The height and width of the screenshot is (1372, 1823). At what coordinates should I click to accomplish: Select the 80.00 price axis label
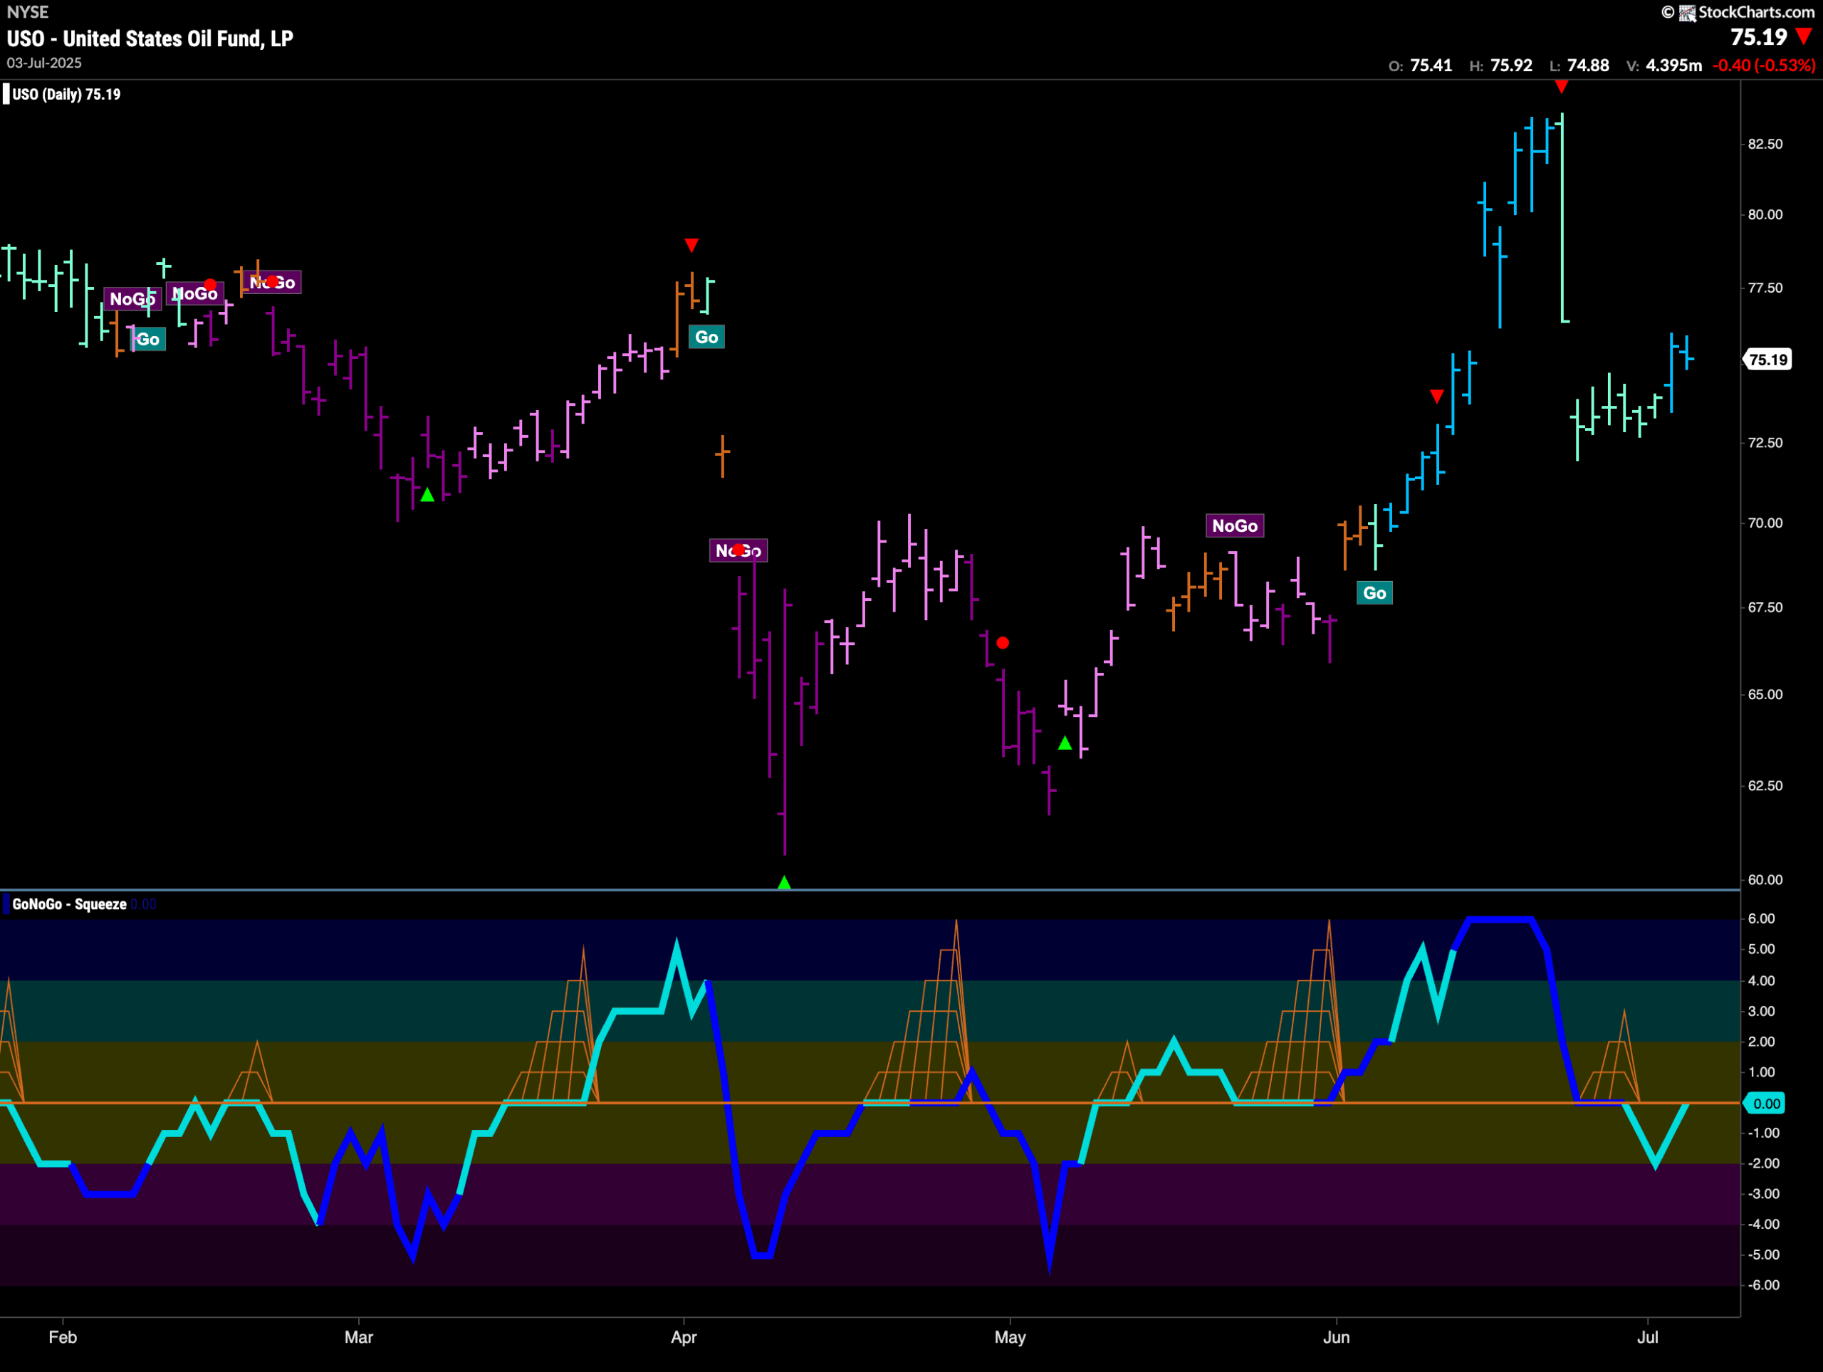point(1765,215)
